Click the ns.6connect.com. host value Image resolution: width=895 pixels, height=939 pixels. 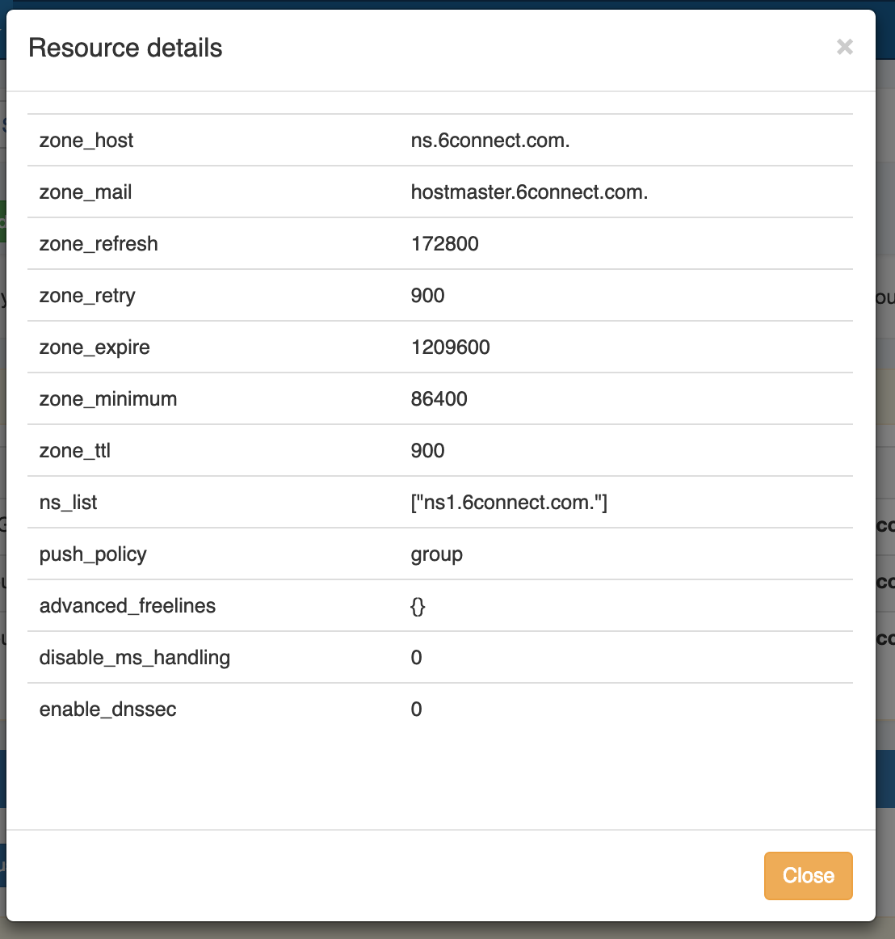(x=490, y=141)
